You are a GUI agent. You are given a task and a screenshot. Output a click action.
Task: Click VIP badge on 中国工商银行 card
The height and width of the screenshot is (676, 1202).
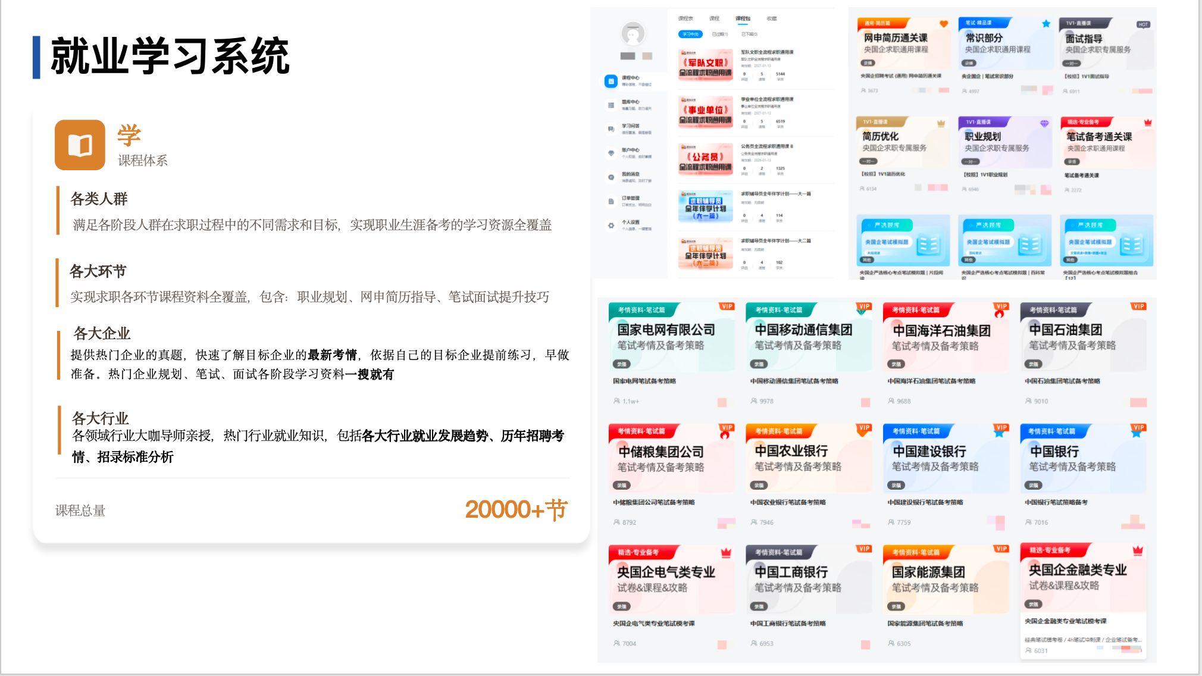[x=864, y=549]
